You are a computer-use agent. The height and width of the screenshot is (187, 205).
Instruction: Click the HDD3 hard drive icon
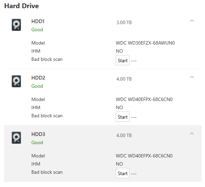pos(16,138)
